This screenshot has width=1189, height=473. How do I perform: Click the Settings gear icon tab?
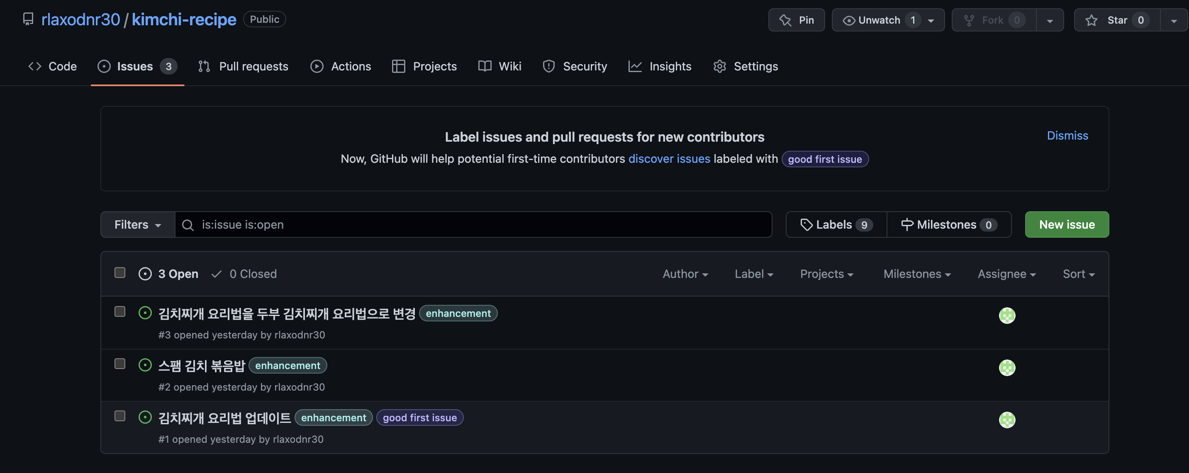click(719, 66)
